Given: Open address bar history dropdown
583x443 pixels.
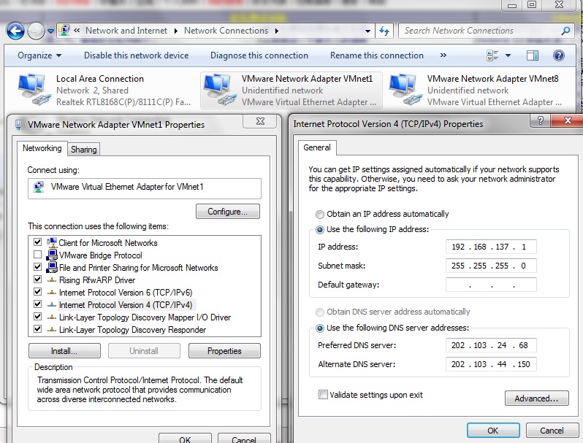Looking at the screenshot, I should pos(367,31).
